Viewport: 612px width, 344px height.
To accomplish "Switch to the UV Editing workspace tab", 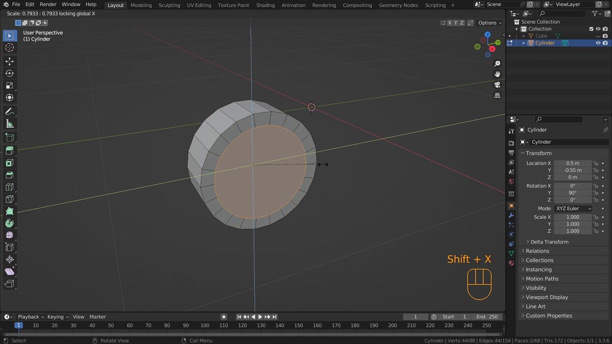I will click(199, 5).
